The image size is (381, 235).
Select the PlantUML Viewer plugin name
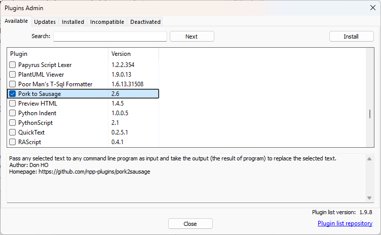pyautogui.click(x=41, y=75)
